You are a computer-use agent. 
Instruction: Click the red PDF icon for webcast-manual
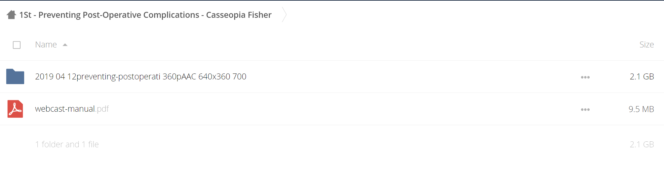15,109
